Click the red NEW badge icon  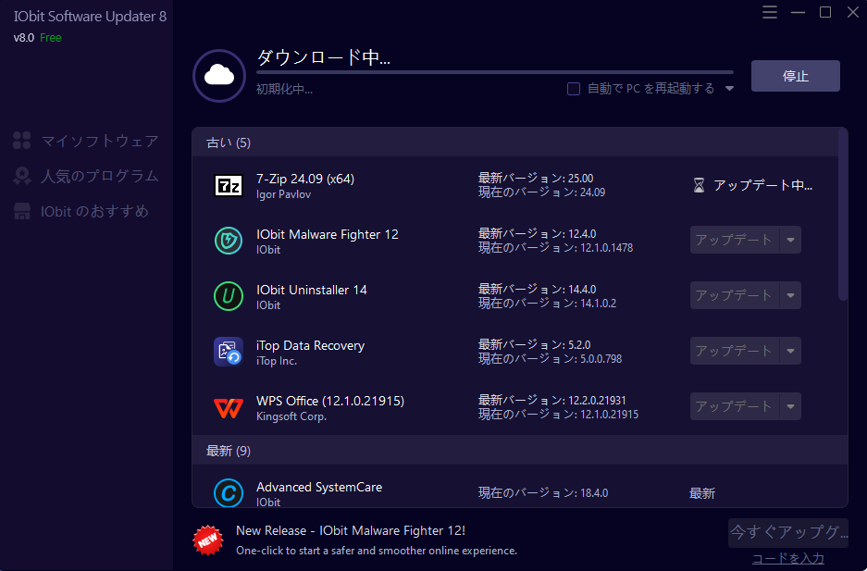click(208, 540)
